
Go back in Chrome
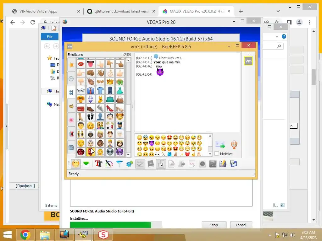[x=13, y=22]
